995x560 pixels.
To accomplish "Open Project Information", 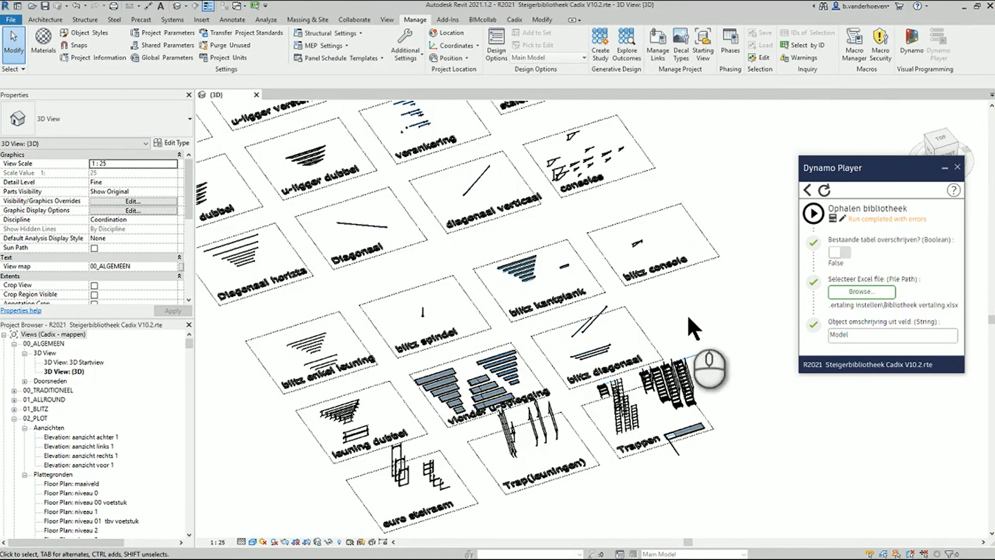I will (x=93, y=58).
